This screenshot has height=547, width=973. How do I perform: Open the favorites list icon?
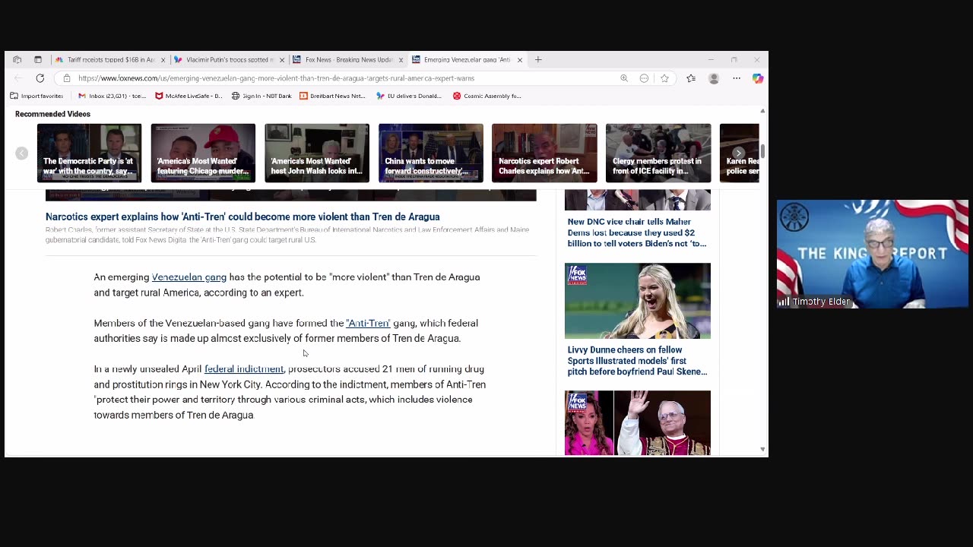click(691, 78)
